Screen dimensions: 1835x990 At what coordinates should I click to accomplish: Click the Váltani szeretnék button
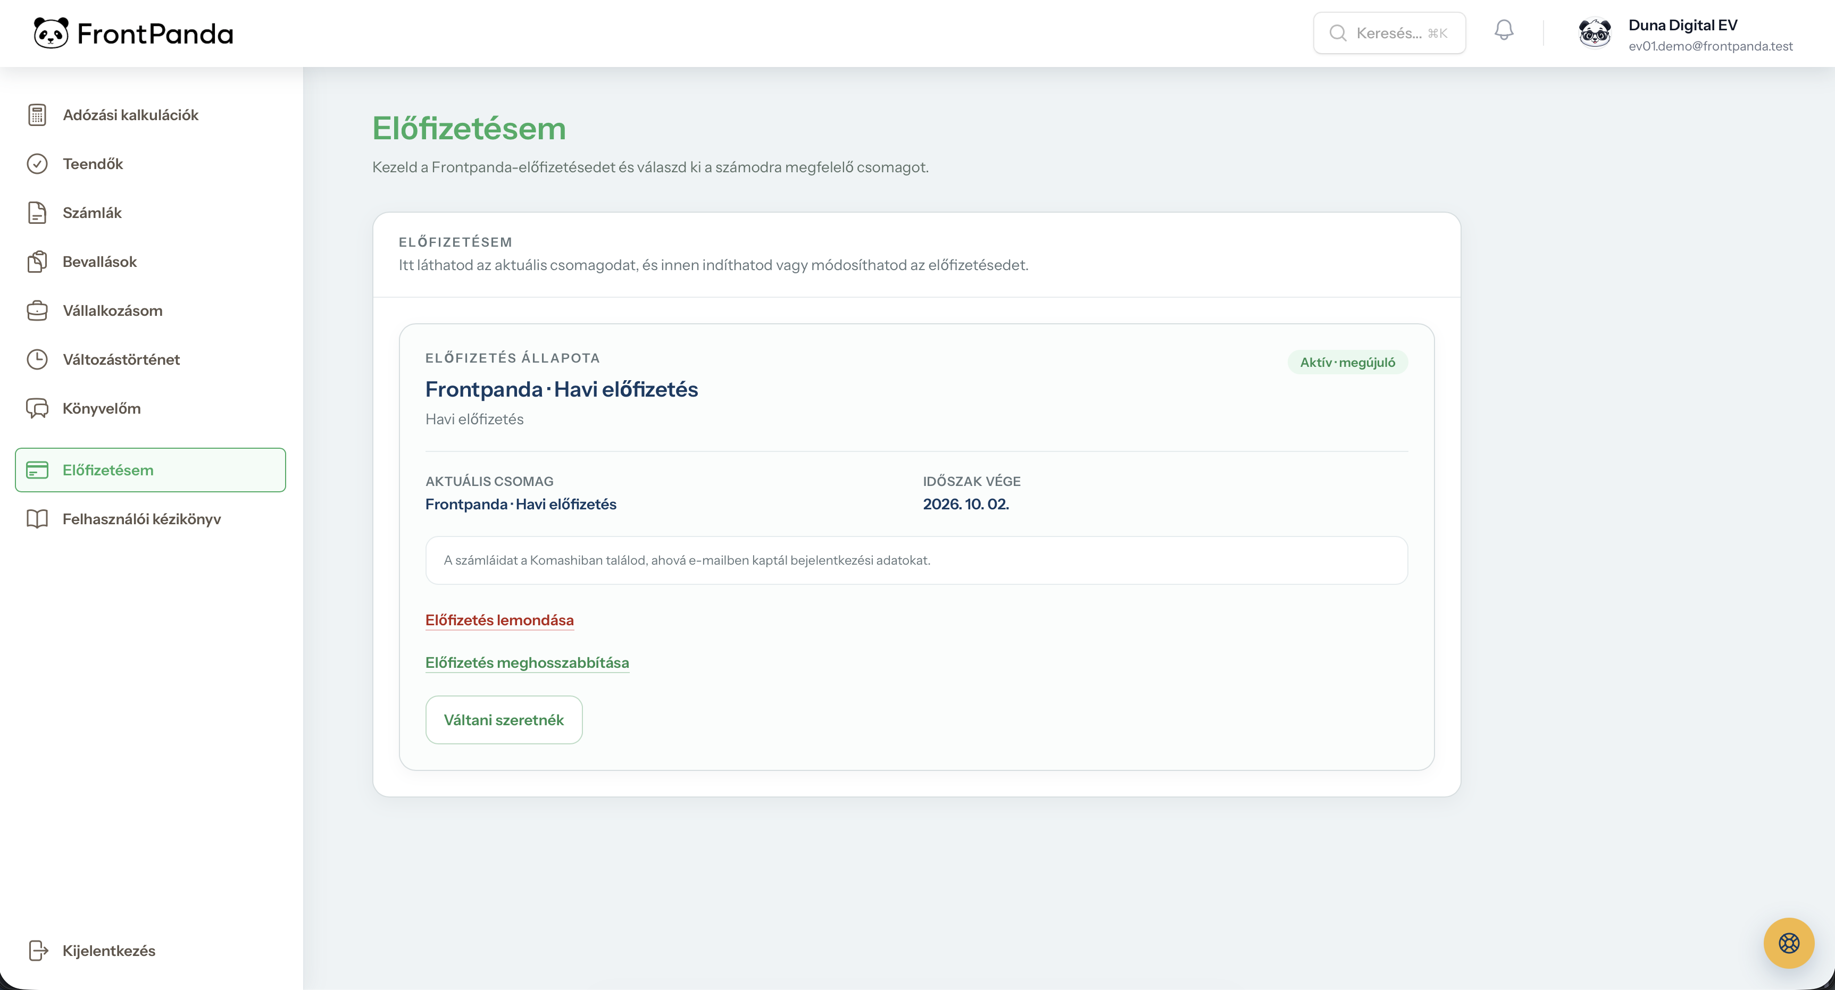pos(504,720)
